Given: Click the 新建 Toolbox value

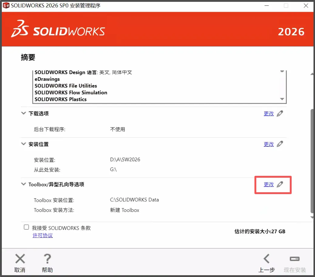Looking at the screenshot, I should click(x=124, y=210).
